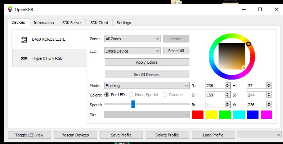Click the Toggle LED View button
This screenshot has width=283, height=144.
30,135
